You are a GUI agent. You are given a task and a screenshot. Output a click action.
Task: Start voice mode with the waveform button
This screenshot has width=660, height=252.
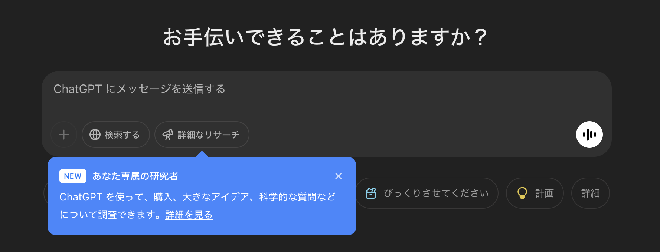coord(589,135)
